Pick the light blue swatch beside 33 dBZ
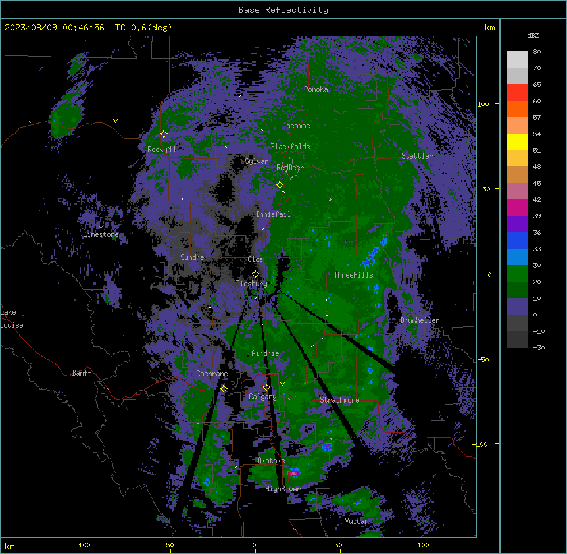This screenshot has height=554, width=567. (517, 257)
